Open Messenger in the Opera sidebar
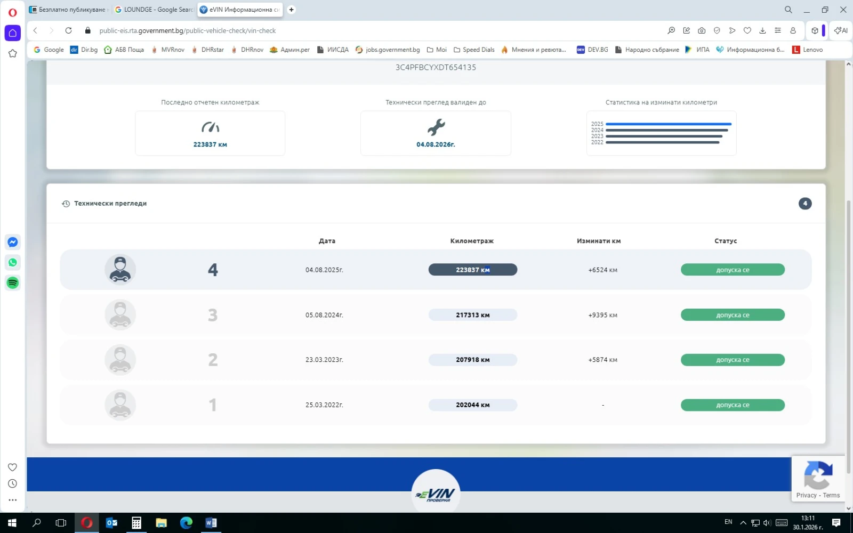 tap(13, 242)
